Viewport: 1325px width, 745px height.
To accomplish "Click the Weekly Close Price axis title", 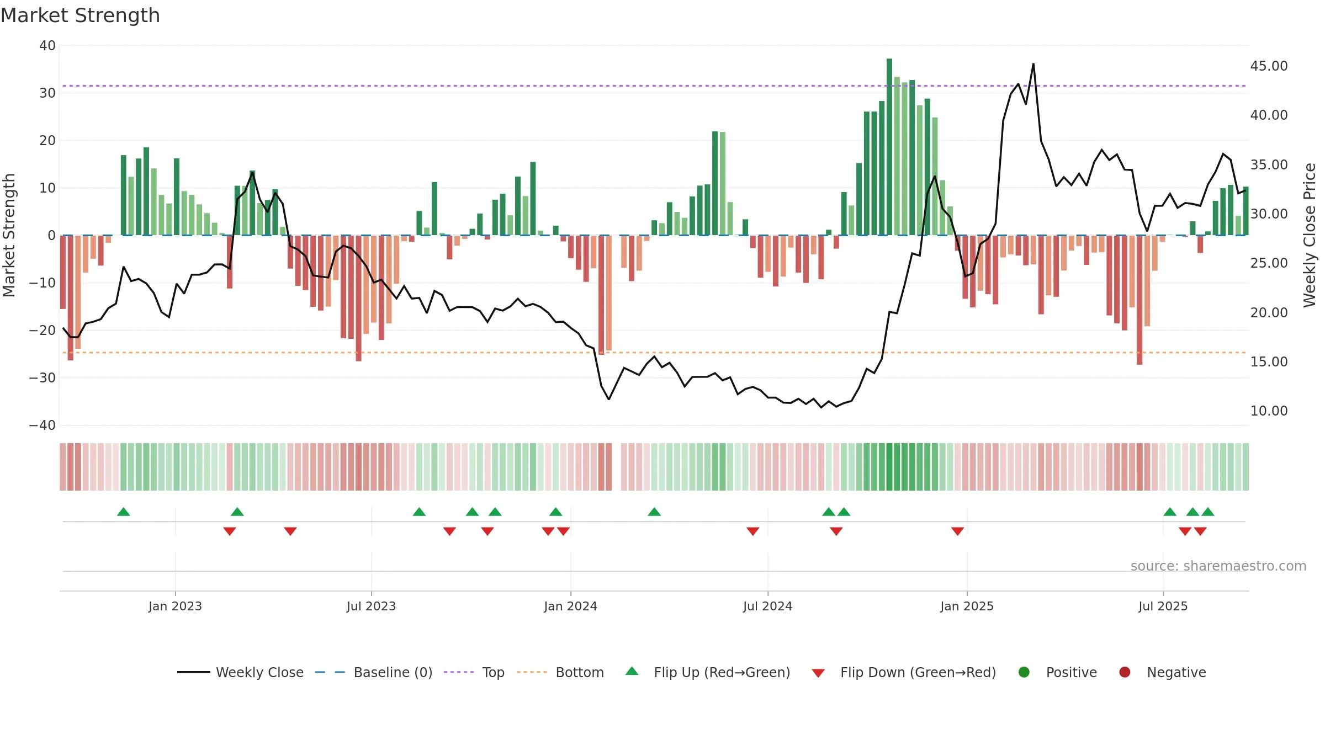I will [x=1310, y=235].
